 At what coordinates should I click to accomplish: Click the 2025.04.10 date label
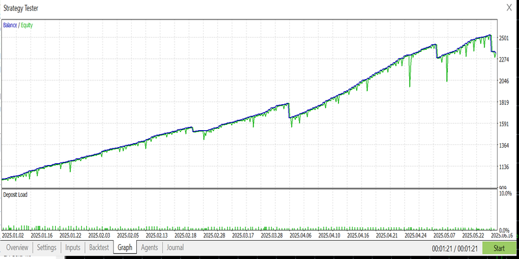(x=330, y=236)
